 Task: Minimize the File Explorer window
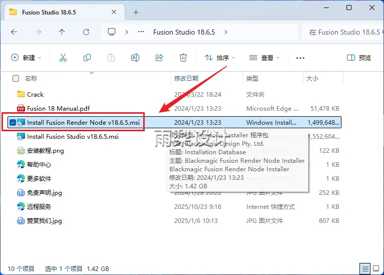click(326, 8)
